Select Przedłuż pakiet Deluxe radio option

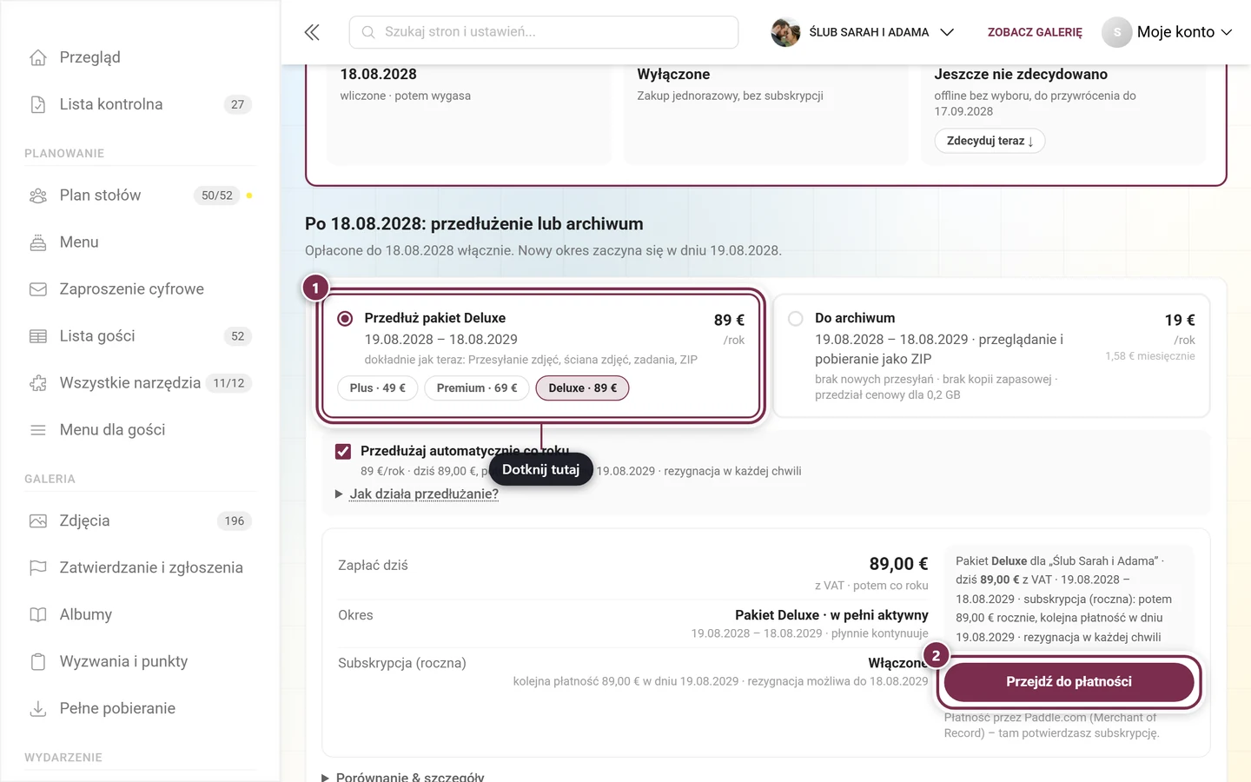pos(345,319)
